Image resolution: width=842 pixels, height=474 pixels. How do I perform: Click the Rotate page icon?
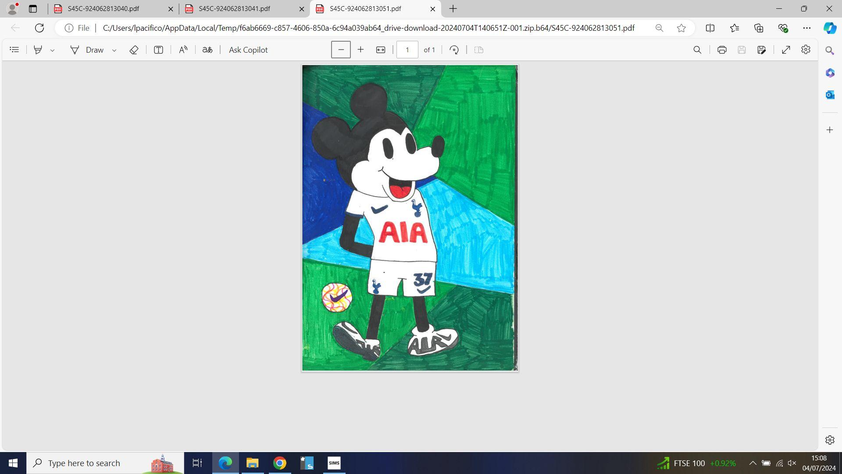[454, 50]
